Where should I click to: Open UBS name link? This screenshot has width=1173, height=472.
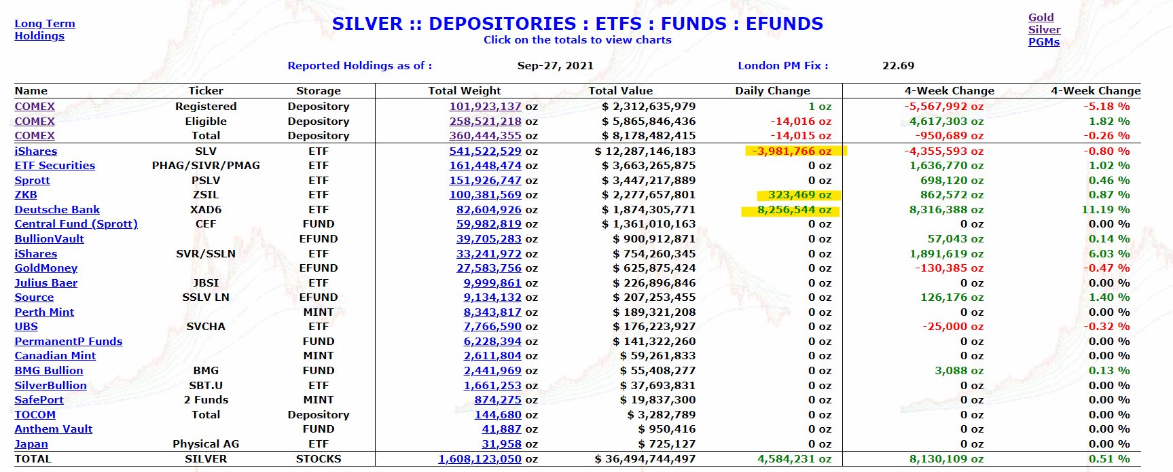click(x=26, y=327)
